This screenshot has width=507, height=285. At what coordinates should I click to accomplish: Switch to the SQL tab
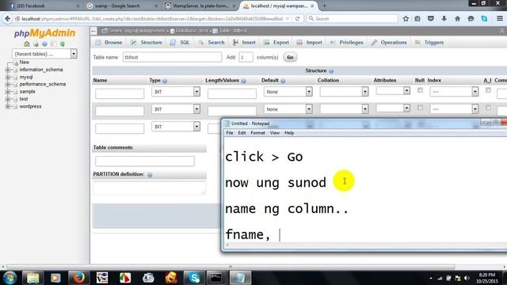(x=180, y=42)
